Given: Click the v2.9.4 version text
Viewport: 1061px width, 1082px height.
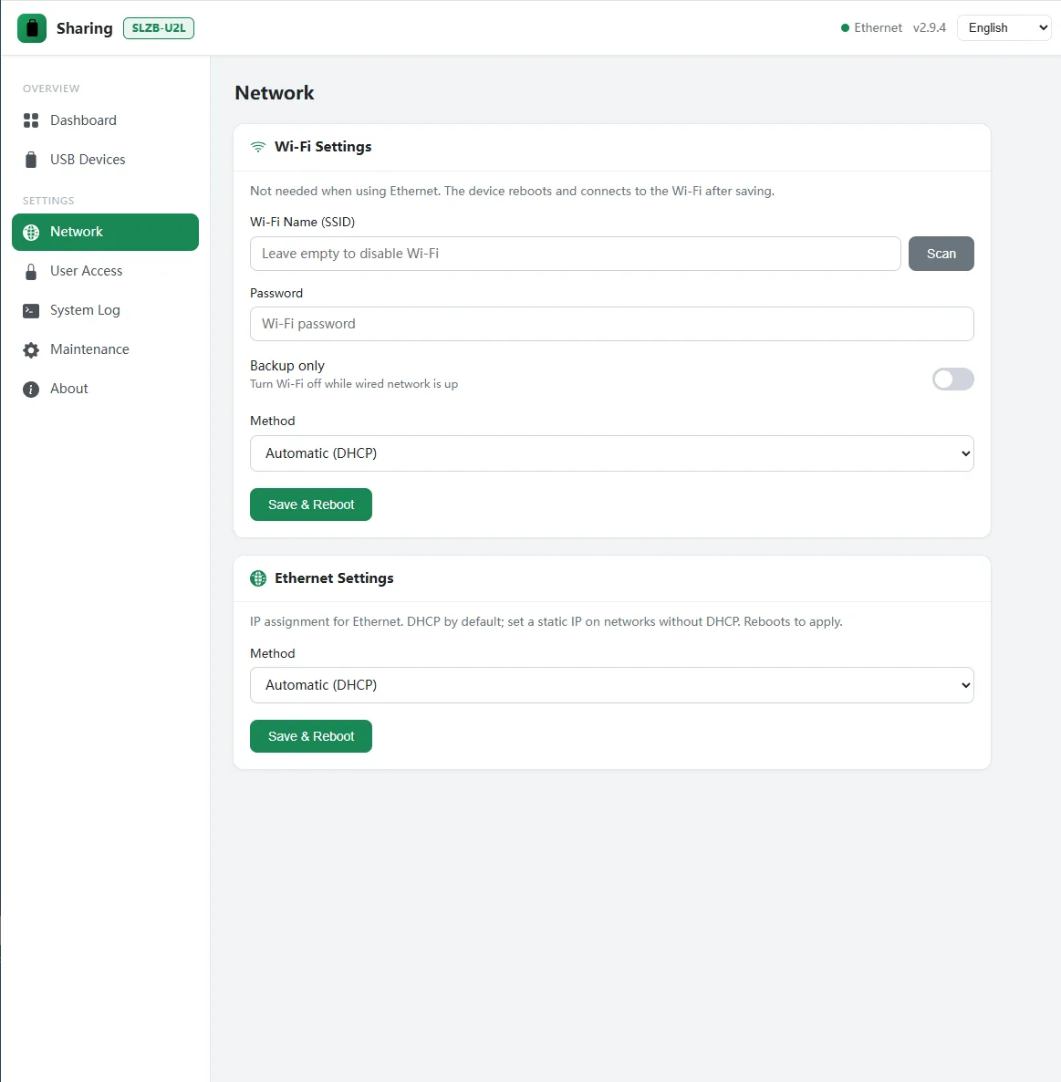Looking at the screenshot, I should (x=930, y=28).
